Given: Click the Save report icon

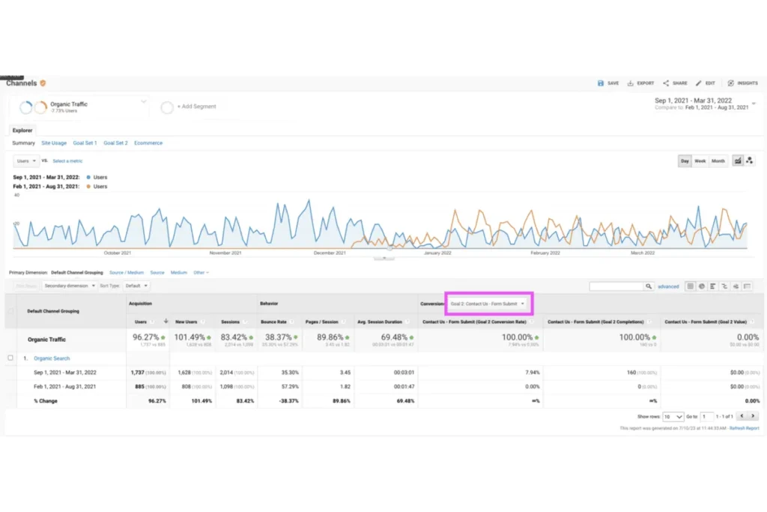Looking at the screenshot, I should click(x=601, y=83).
